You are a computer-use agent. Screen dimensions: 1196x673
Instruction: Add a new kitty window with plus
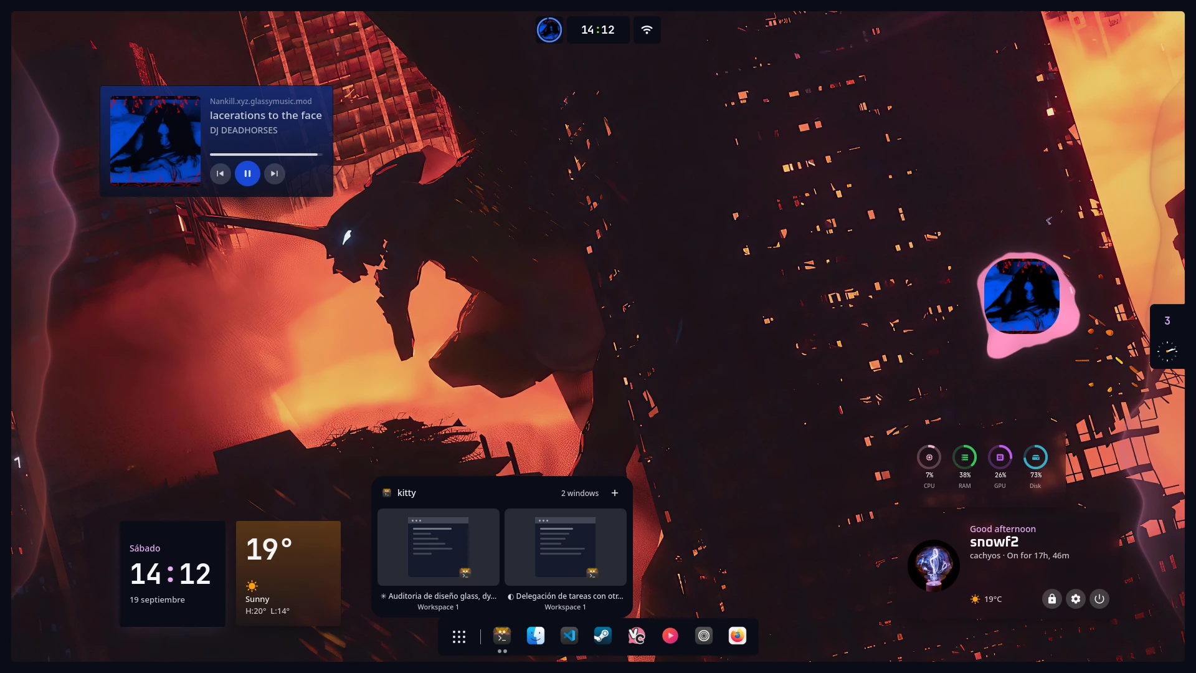coord(615,493)
